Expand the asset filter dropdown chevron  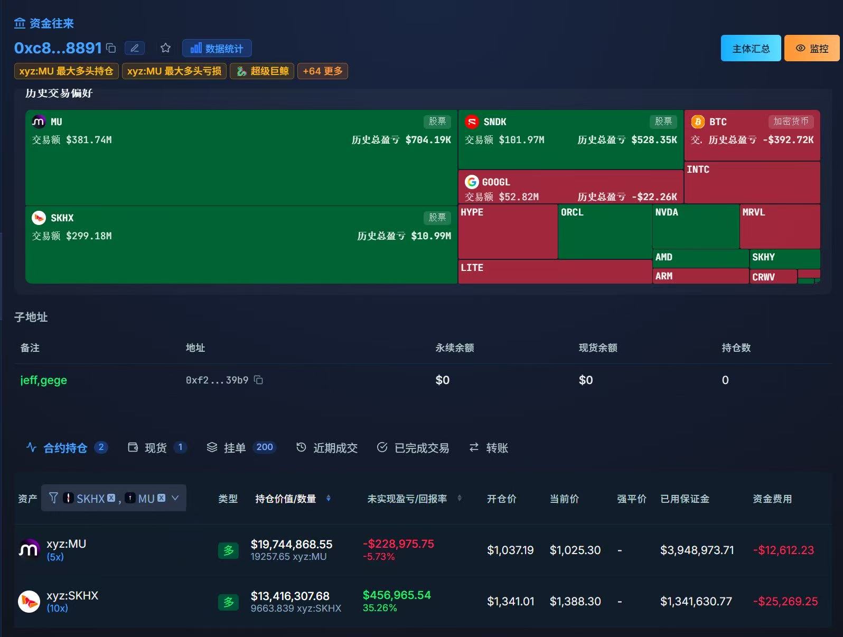point(175,498)
